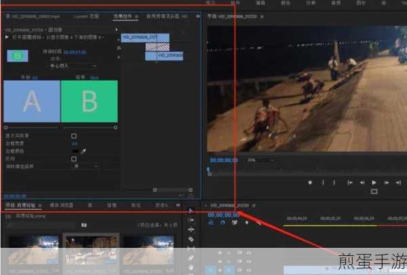The height and width of the screenshot is (275, 407).
Task: Step back one frame in Program Monitor
Action: [x=362, y=183]
